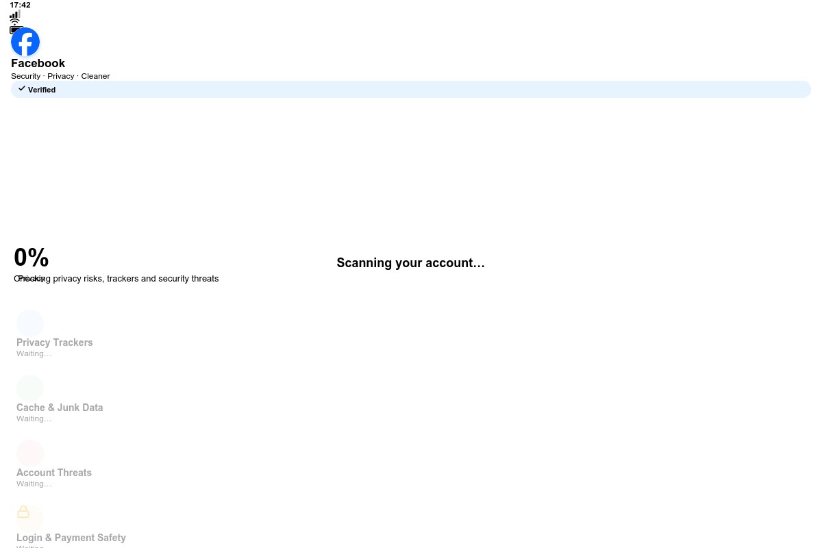Click Security · Privacy · Cleaner subtitle

(60, 76)
